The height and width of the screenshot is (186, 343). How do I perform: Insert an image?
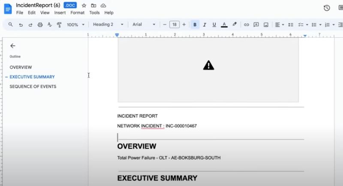[x=266, y=25]
